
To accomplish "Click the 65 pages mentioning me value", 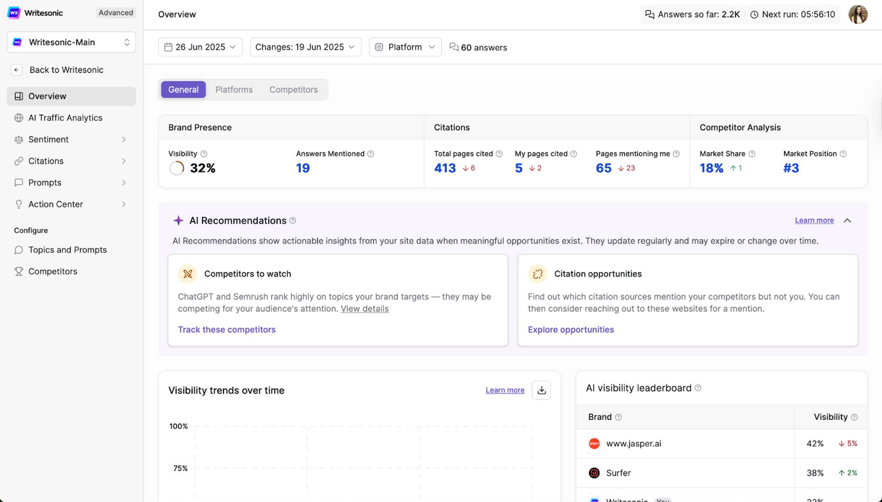I will pyautogui.click(x=604, y=168).
